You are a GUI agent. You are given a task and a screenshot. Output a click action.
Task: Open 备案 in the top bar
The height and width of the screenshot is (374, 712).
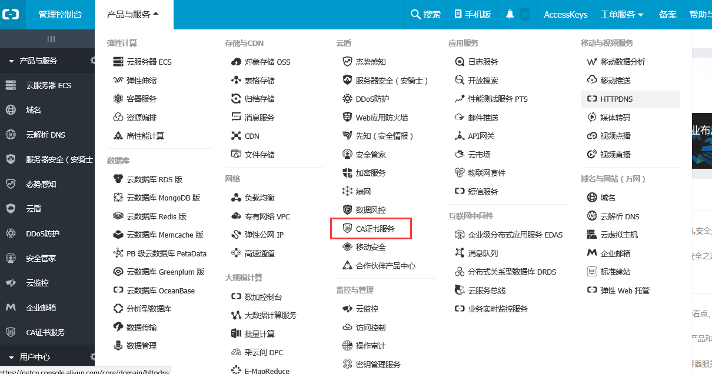pos(668,15)
